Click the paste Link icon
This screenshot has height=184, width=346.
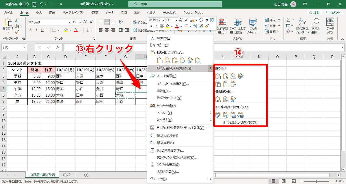225,114
